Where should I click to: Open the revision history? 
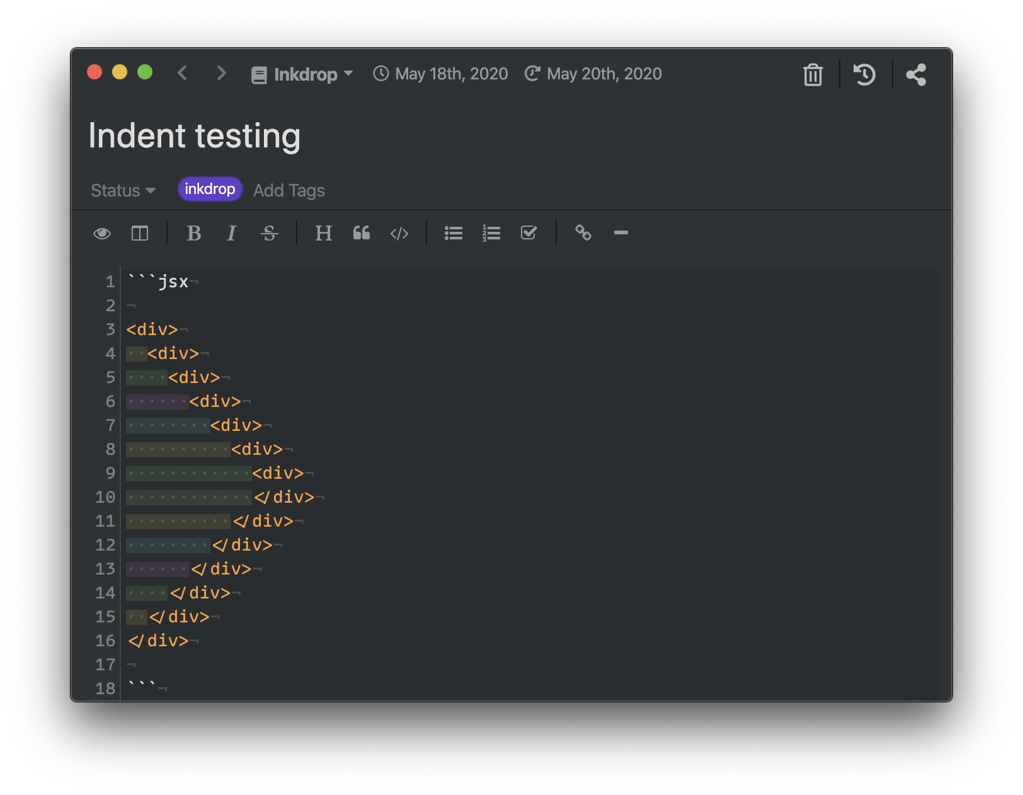pos(865,74)
